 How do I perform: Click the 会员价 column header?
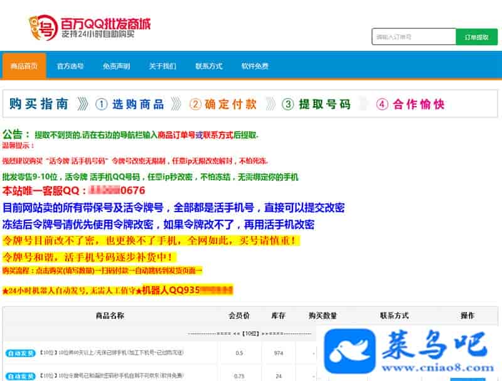point(239,315)
